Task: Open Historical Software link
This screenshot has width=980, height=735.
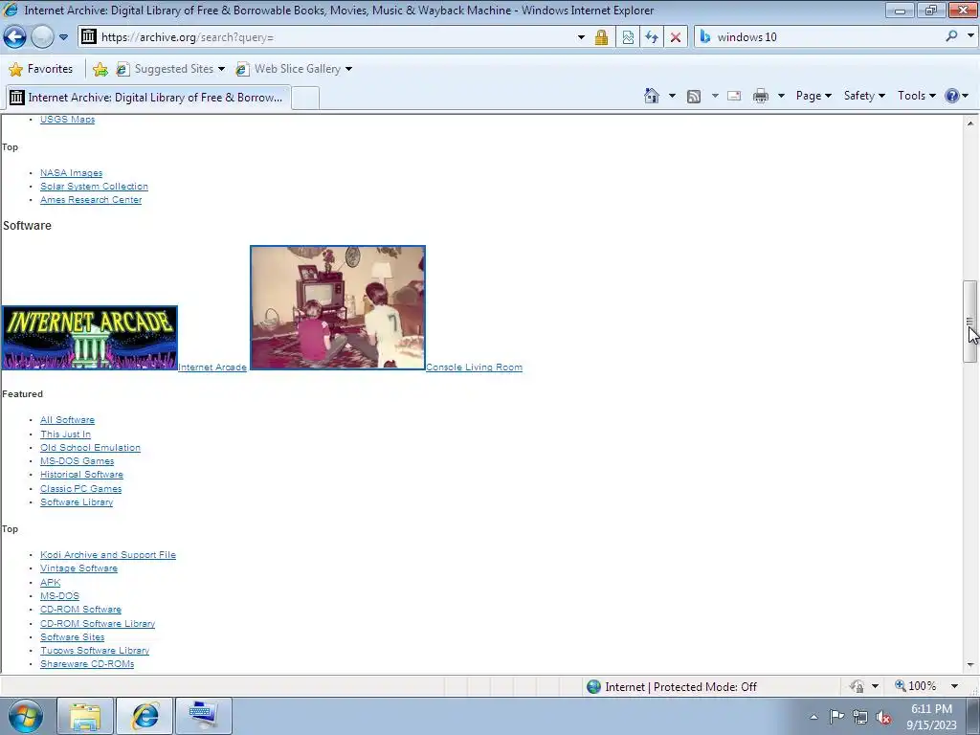Action: (x=82, y=475)
